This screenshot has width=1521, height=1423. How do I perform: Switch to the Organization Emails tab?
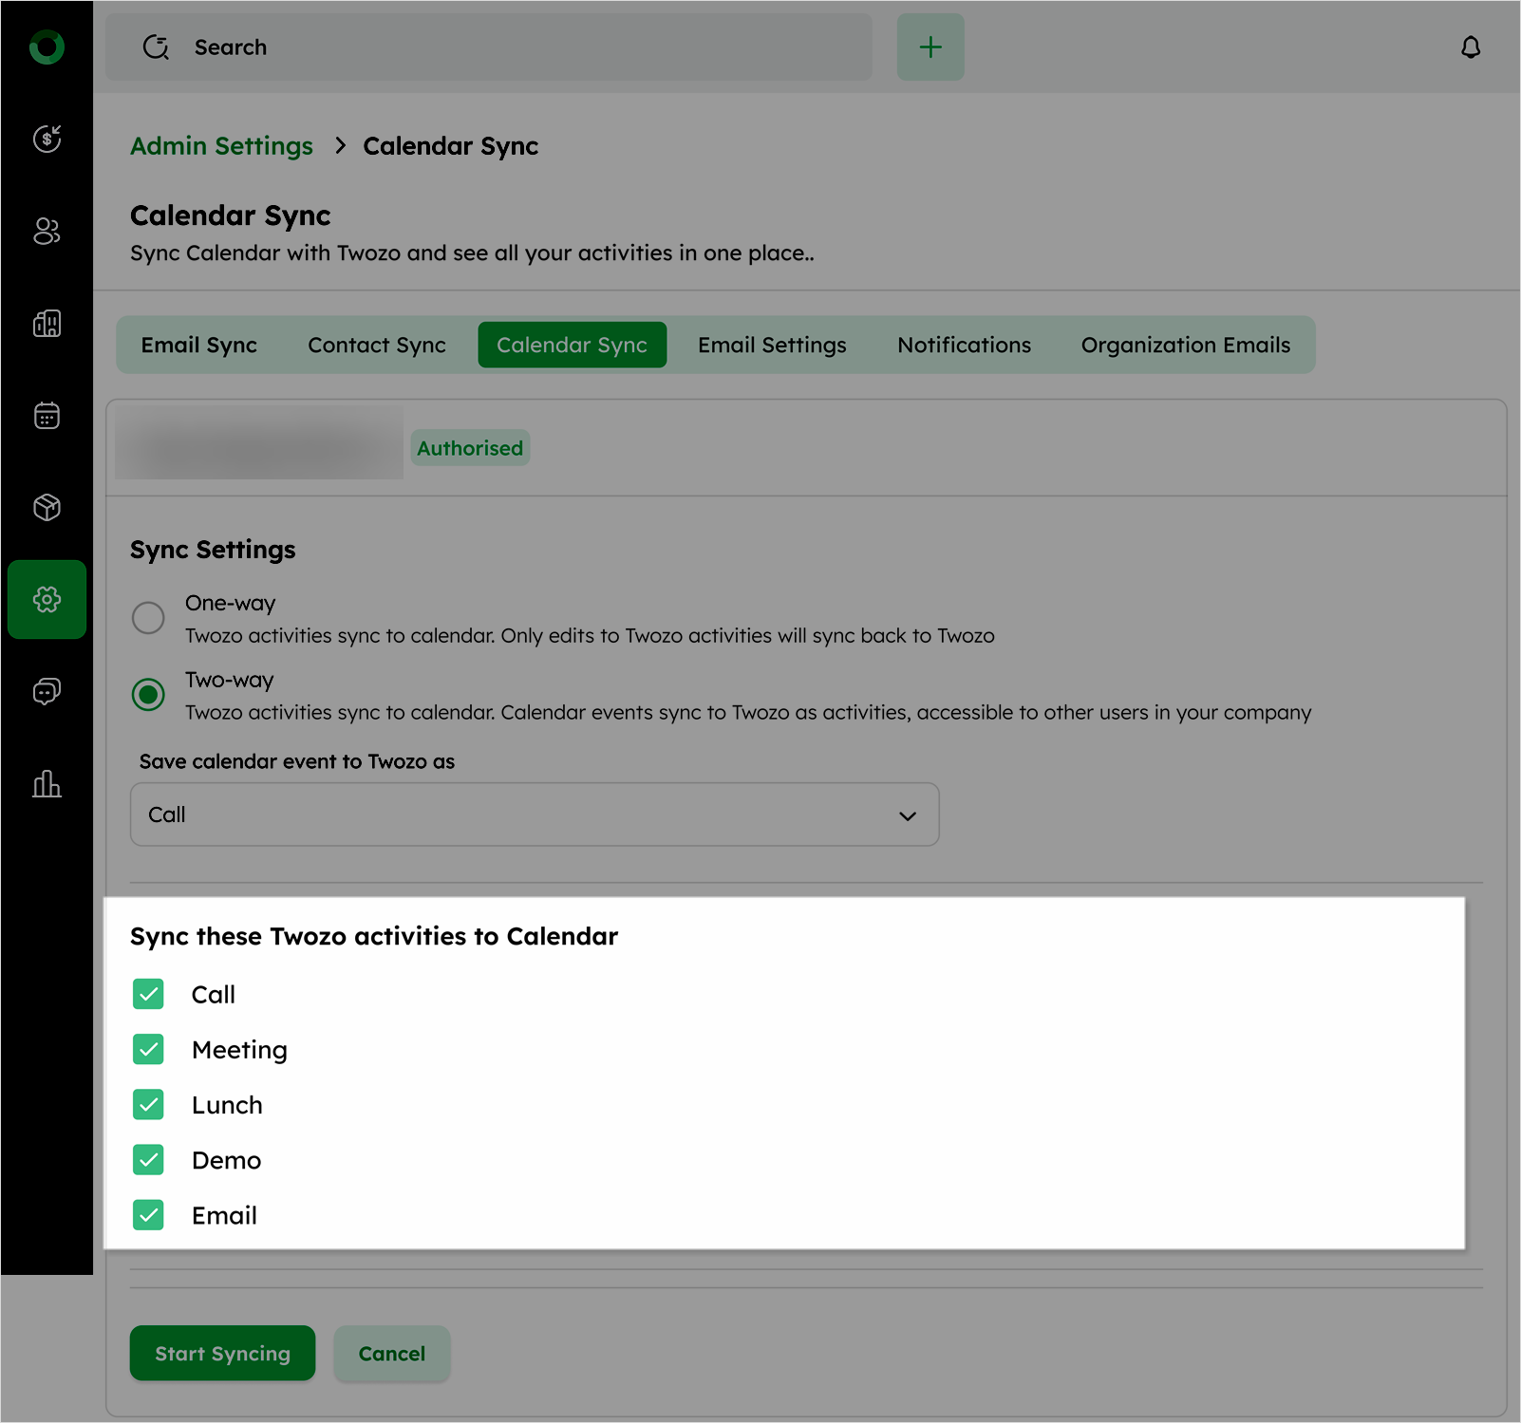1186,345
